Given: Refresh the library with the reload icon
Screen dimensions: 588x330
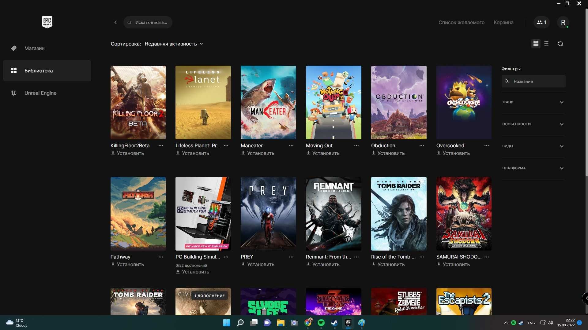Looking at the screenshot, I should [x=560, y=44].
